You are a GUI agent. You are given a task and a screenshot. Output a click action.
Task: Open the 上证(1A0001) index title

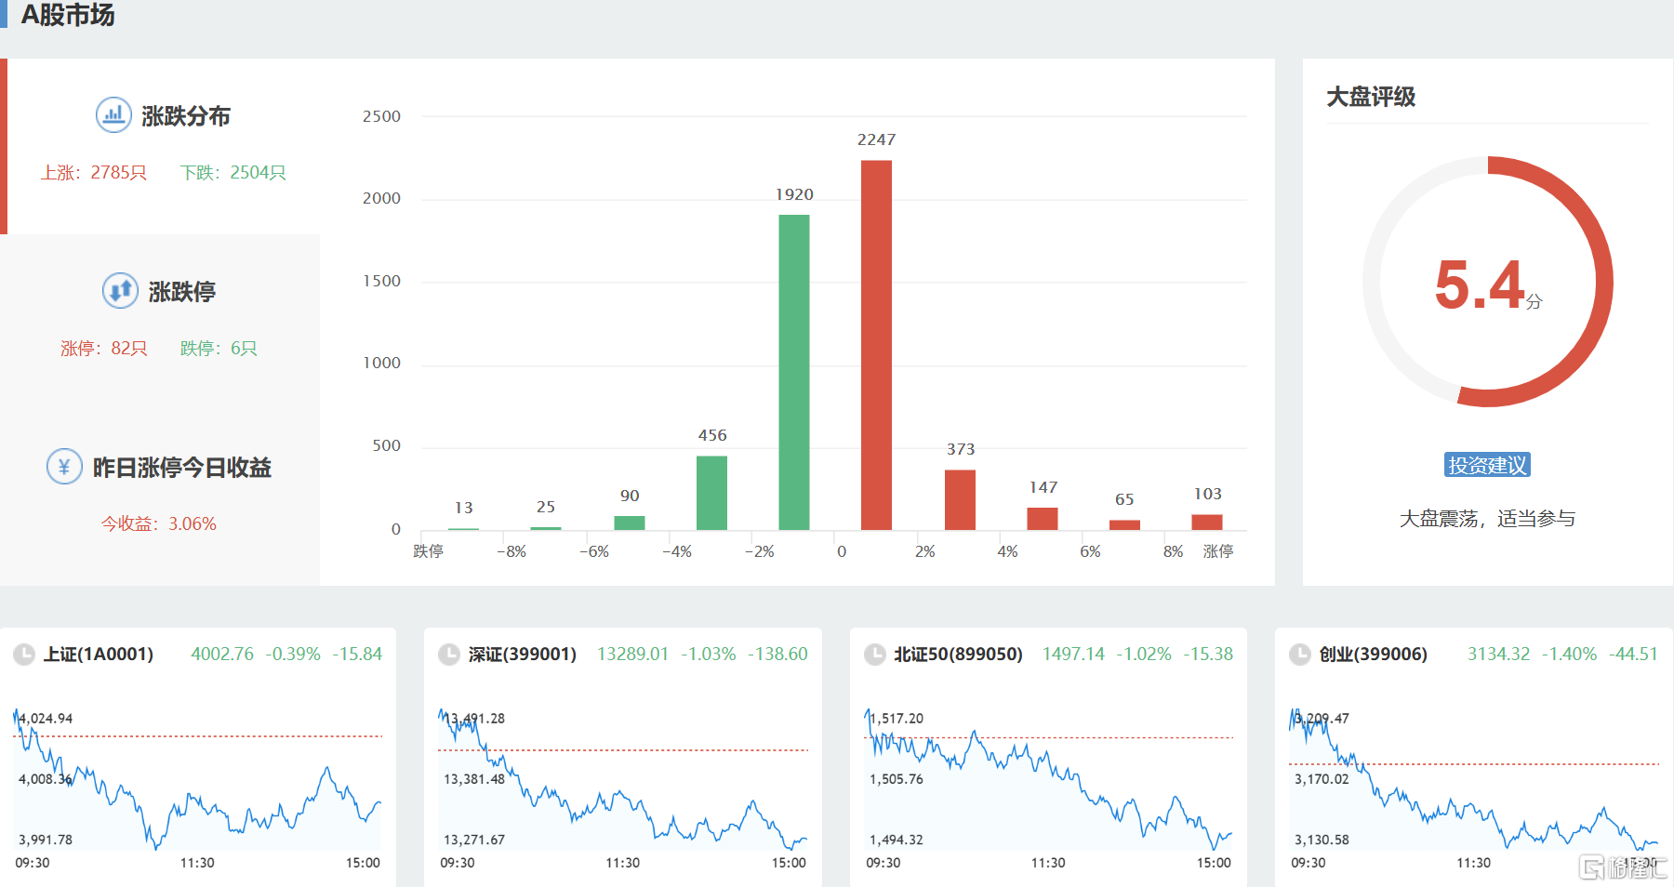click(99, 655)
